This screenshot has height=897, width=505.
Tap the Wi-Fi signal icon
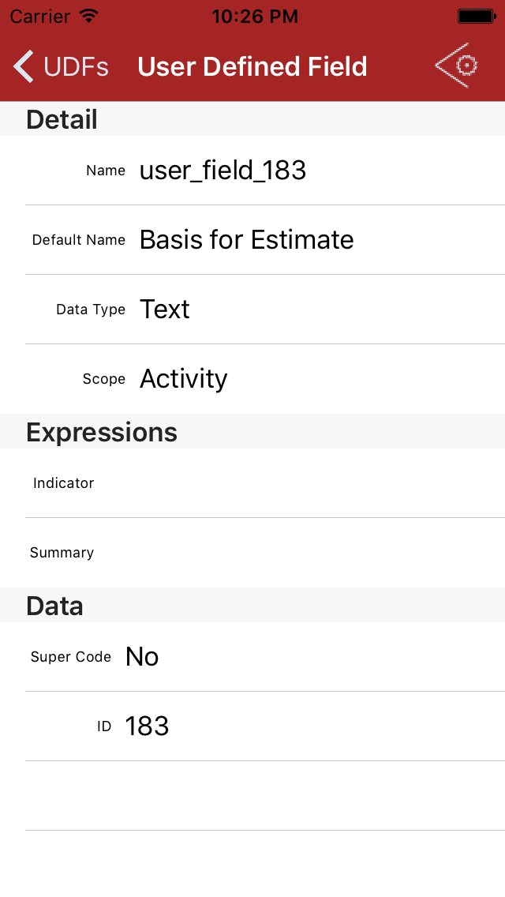pos(89,16)
